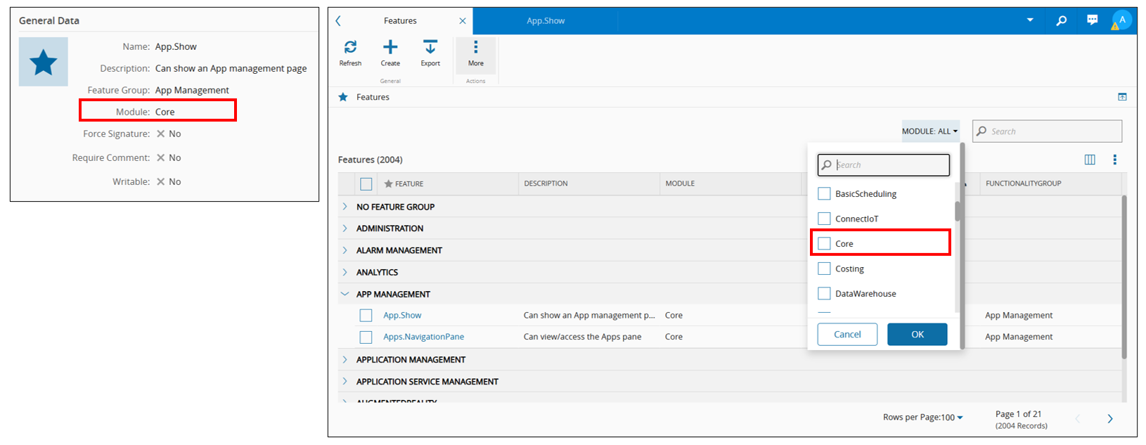Sort by the MODULE column header

(x=680, y=183)
